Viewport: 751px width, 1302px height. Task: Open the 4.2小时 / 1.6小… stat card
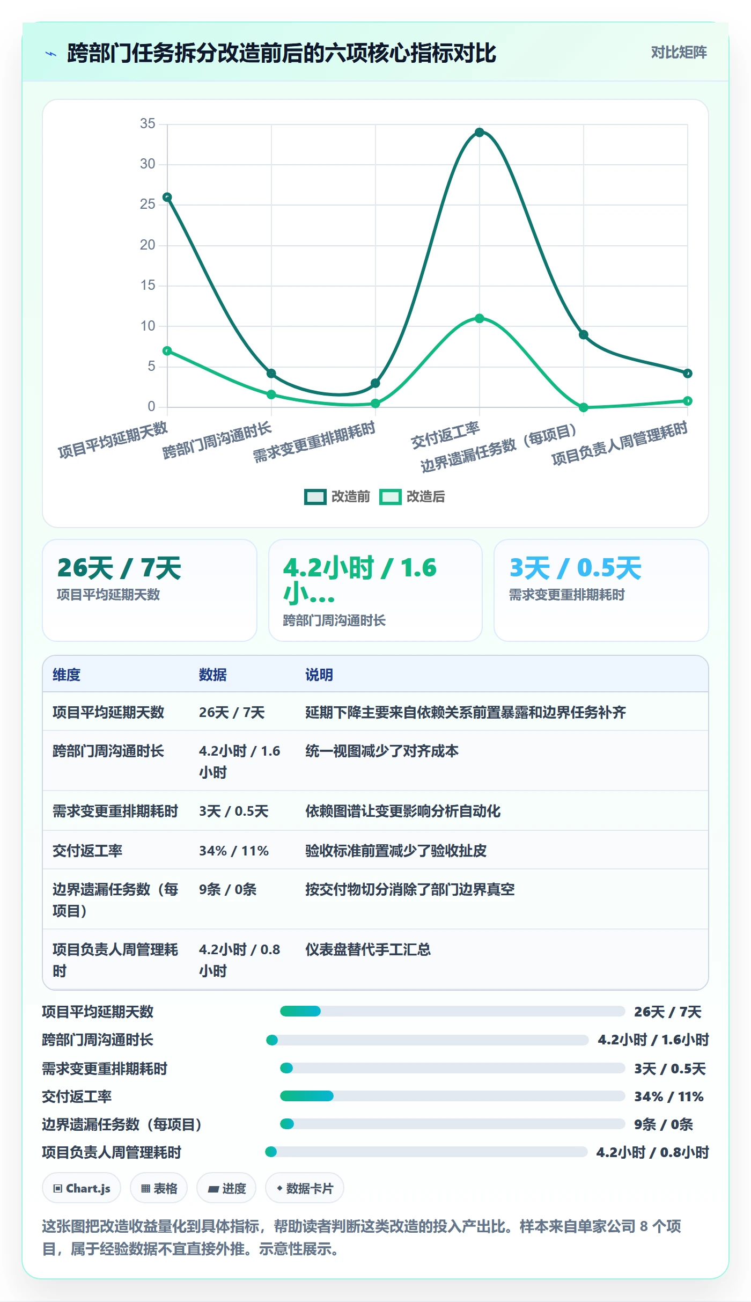(x=376, y=590)
